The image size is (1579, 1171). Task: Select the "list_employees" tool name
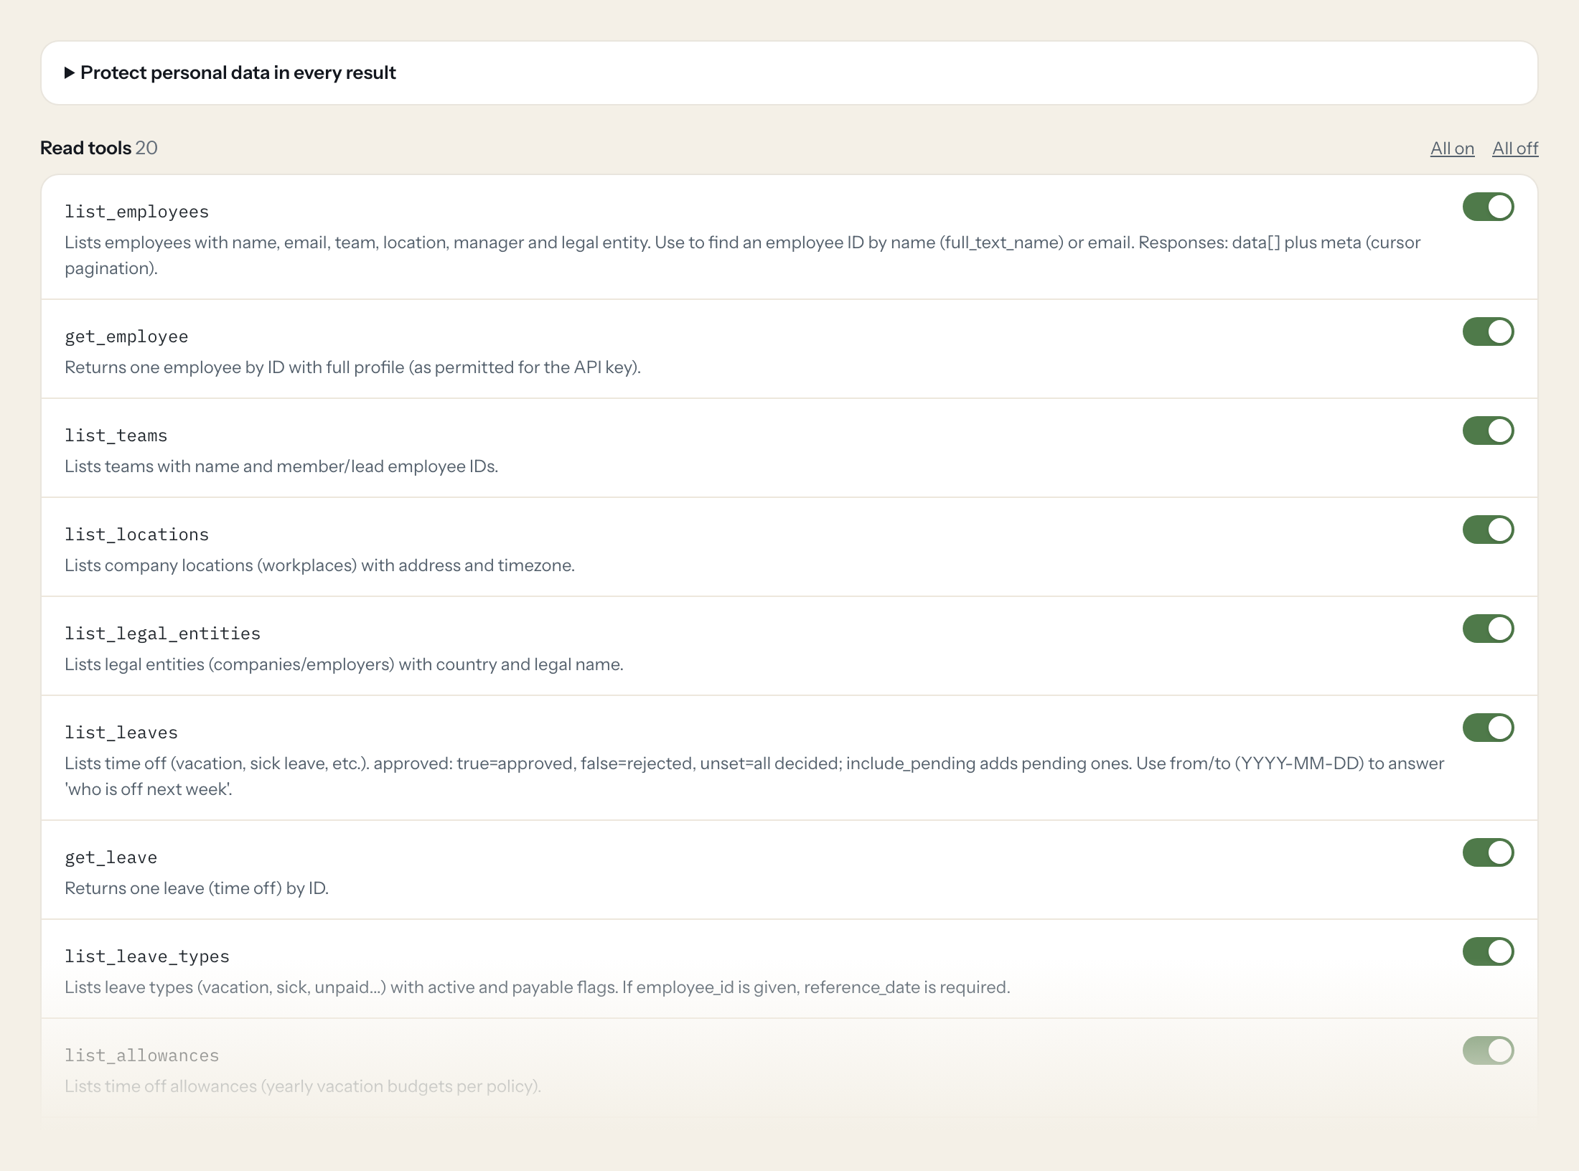[x=136, y=212]
